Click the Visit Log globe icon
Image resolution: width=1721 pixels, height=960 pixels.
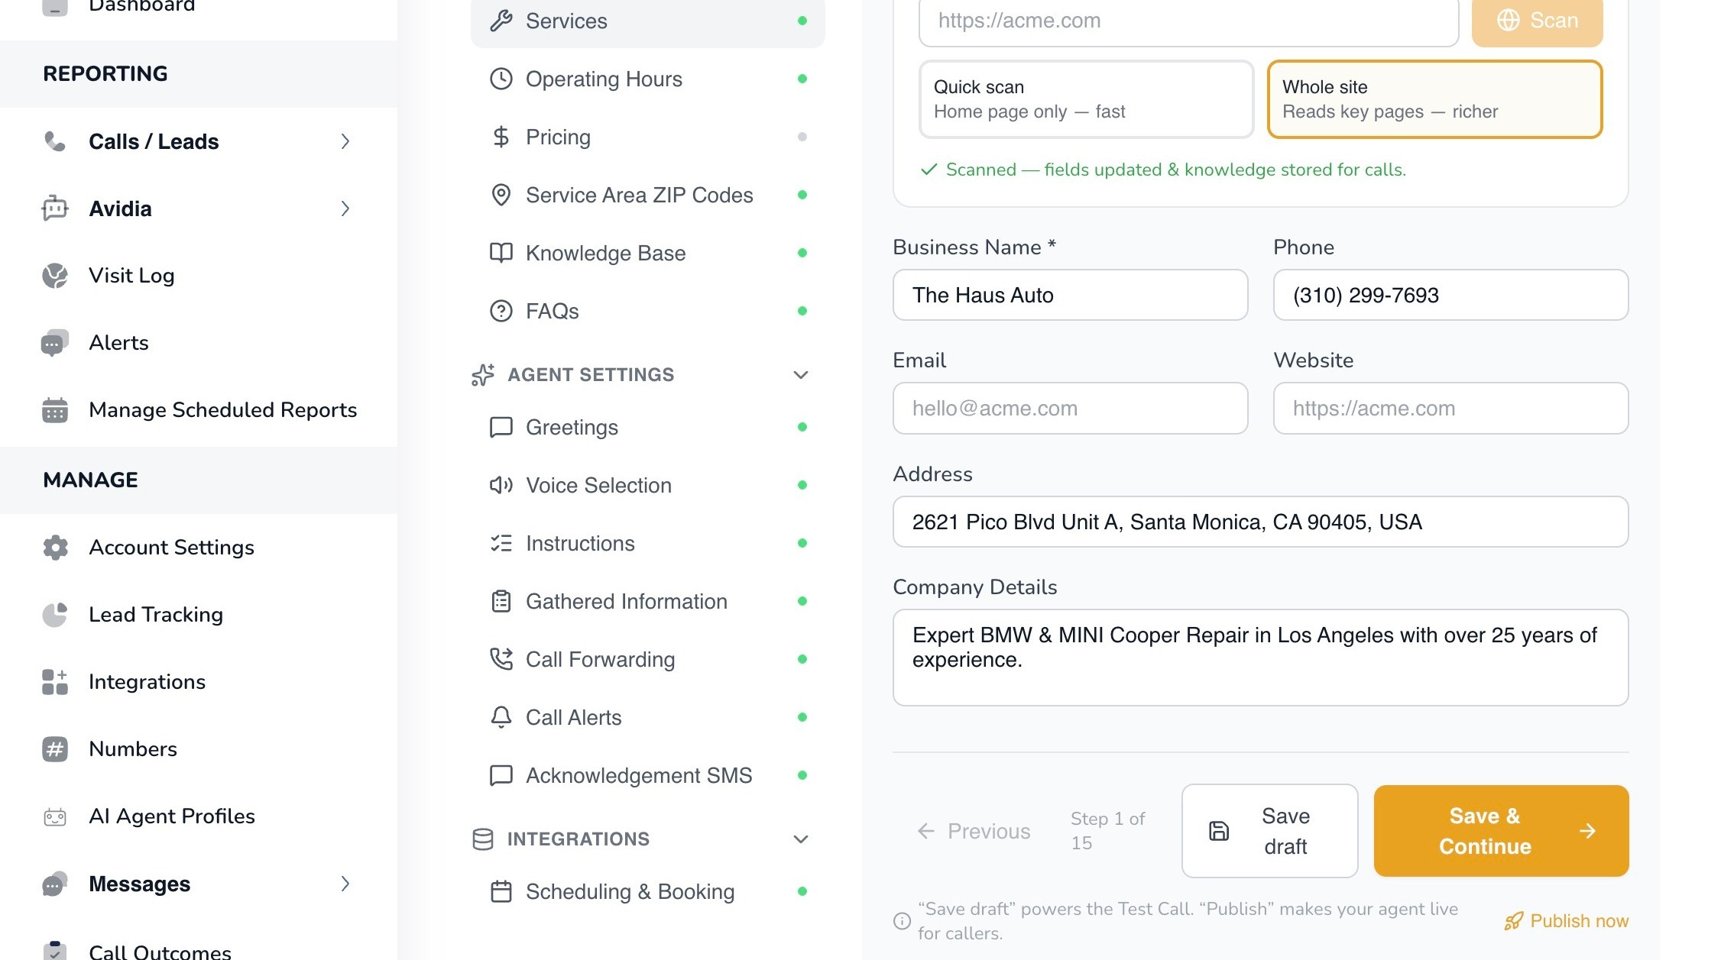54,276
